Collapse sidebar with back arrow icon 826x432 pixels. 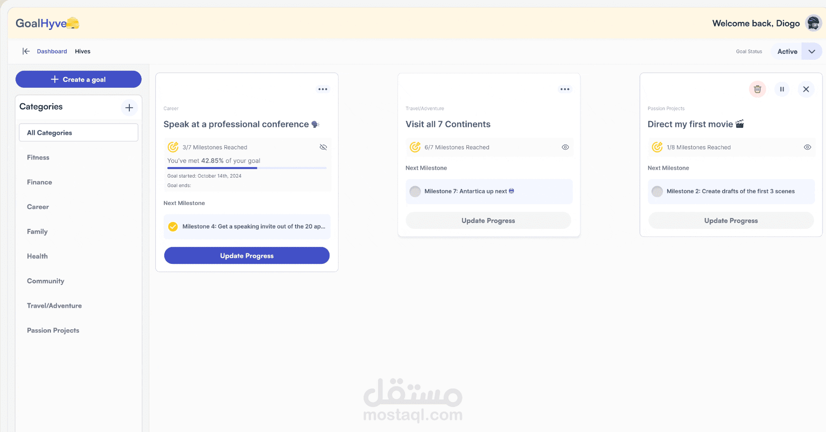(26, 51)
